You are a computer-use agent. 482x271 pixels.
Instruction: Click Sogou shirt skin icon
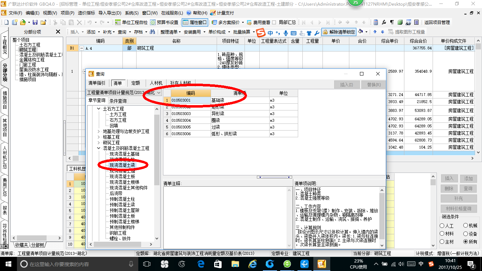309,33
